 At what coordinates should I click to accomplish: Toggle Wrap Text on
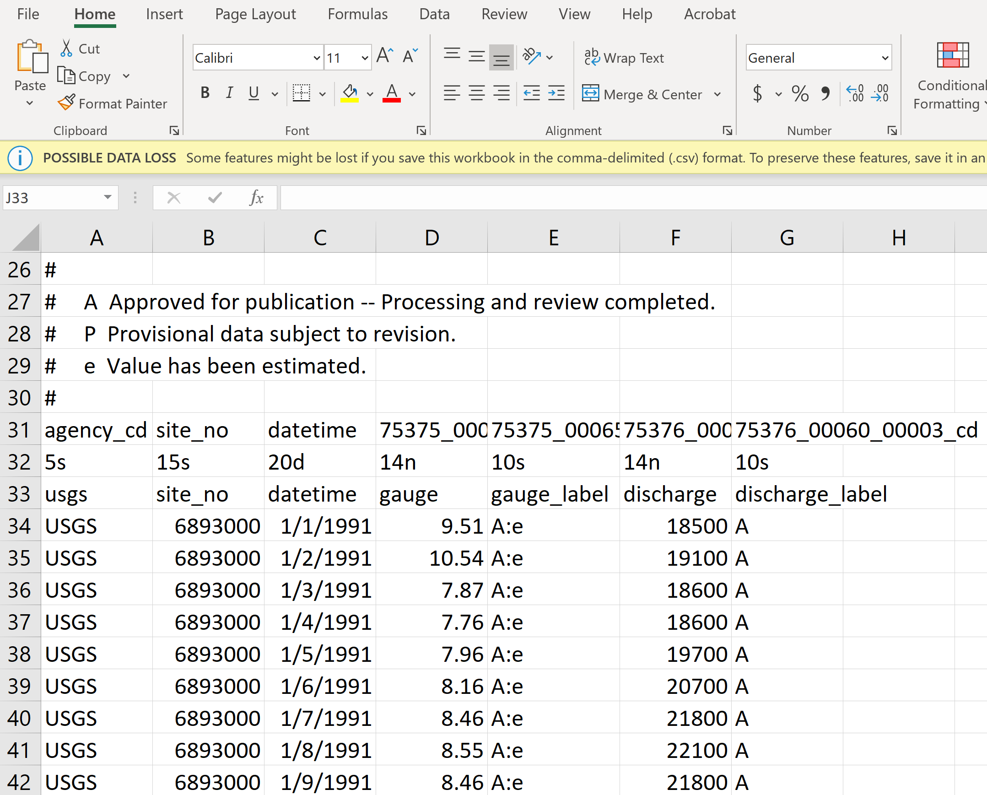[x=624, y=58]
